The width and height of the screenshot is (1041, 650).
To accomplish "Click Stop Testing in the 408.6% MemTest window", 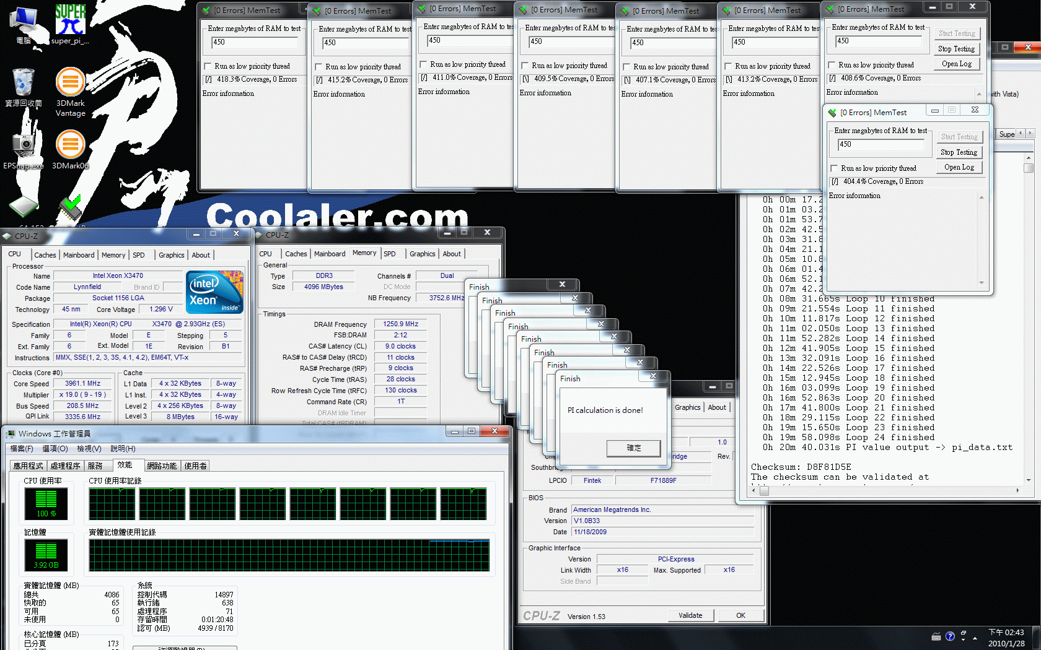I will pos(956,49).
